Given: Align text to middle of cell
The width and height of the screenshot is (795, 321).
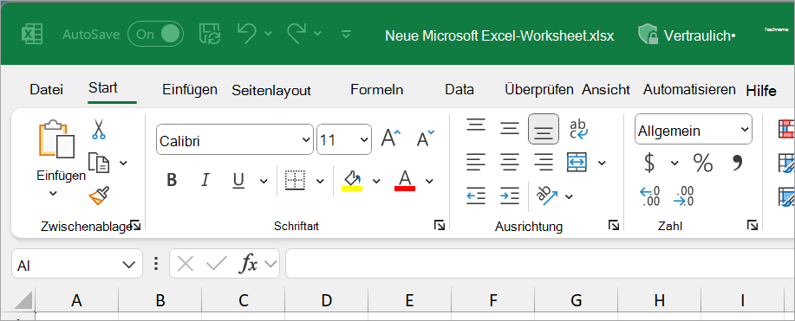Looking at the screenshot, I should pyautogui.click(x=510, y=128).
